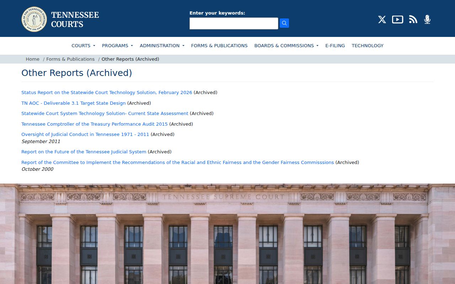
Task: Click the Tennessee Judiciary seal logo
Action: 34,19
